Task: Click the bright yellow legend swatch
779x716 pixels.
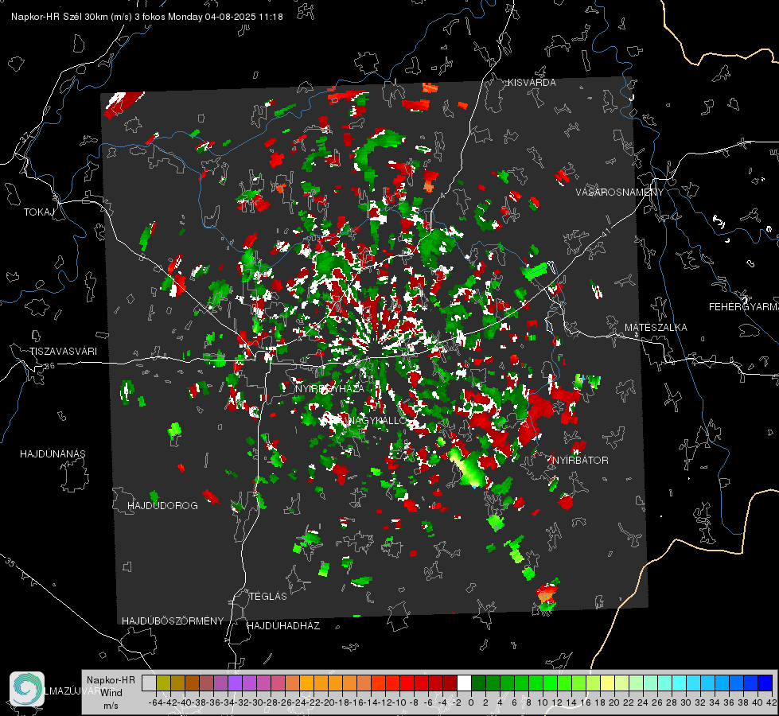Action: [x=607, y=683]
